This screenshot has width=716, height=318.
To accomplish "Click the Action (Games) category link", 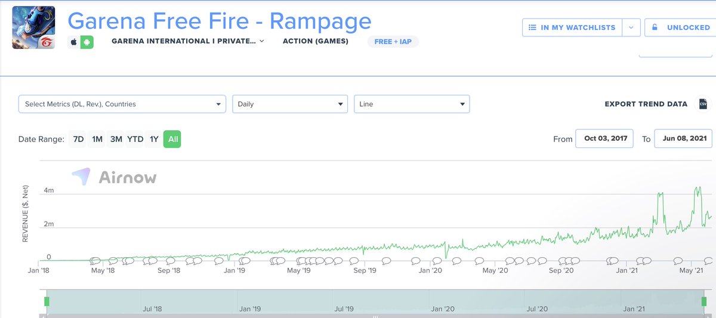I will tap(316, 41).
